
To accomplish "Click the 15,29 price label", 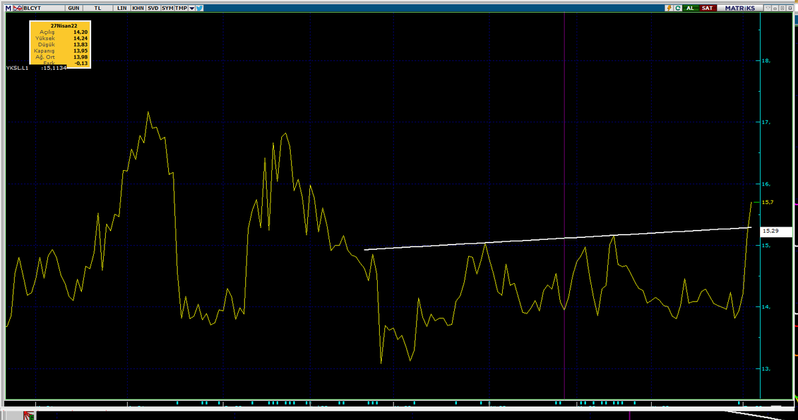I will pos(777,231).
